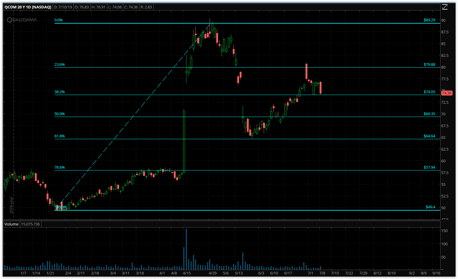Click the close value C: 74.36 readout
Screen dimensions: 458x279
click(x=131, y=7)
